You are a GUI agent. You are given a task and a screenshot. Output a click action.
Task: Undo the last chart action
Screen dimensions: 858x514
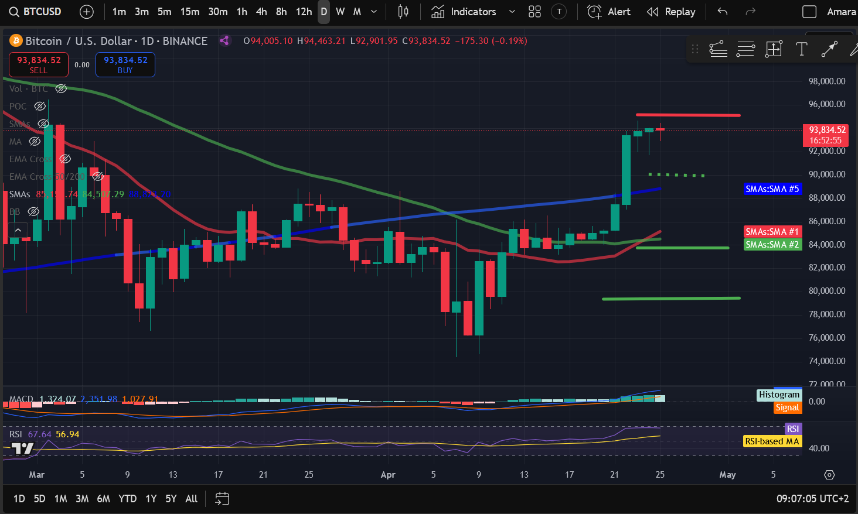click(x=723, y=12)
